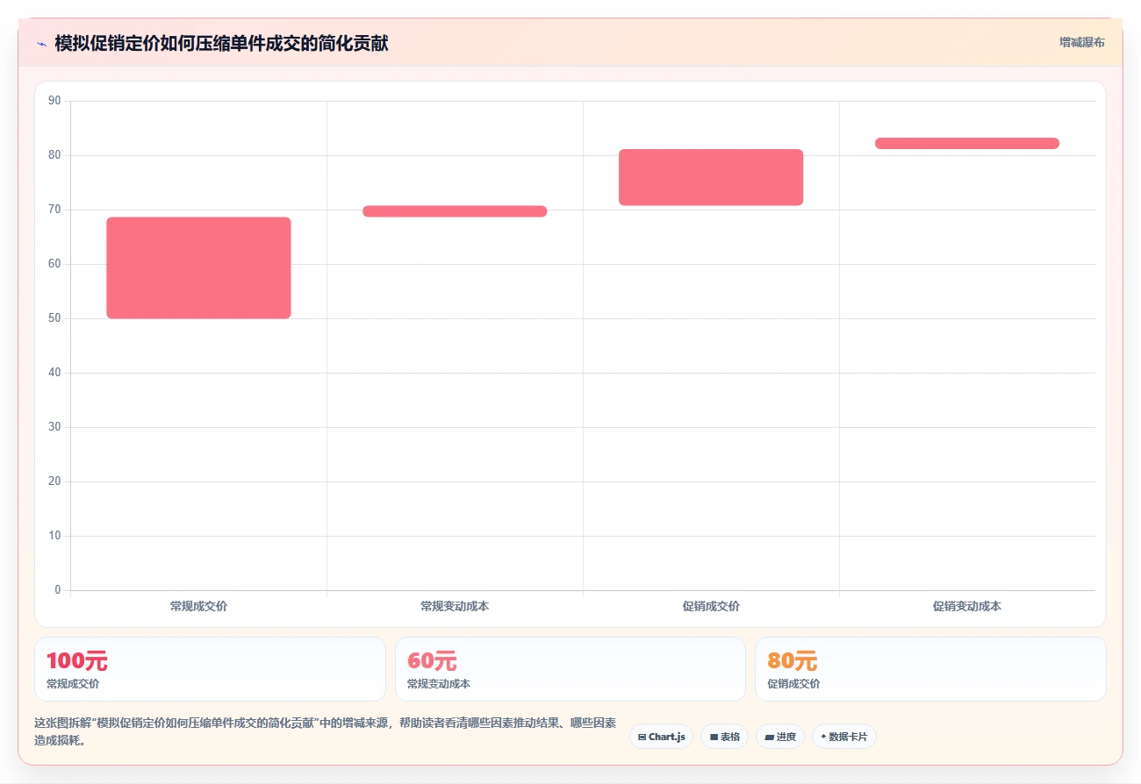
Task: Click the 90 y-axis tick label
Action: (54, 101)
